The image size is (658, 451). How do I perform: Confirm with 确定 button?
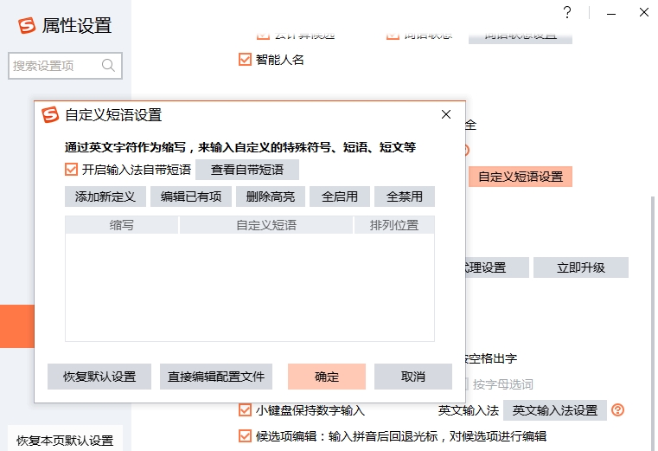(x=327, y=377)
